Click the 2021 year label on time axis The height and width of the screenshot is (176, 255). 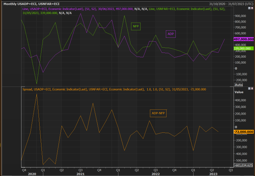point(81,174)
